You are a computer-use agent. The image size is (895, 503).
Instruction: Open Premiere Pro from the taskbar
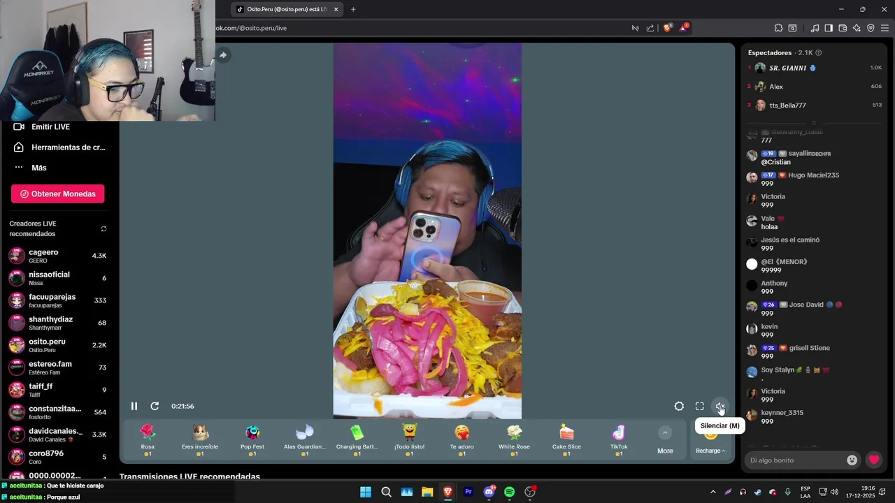click(468, 492)
